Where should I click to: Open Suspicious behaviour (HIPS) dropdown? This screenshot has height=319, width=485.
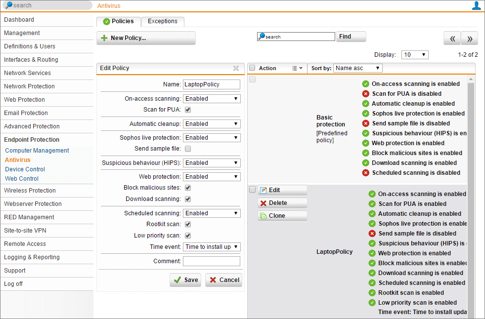[212, 163]
